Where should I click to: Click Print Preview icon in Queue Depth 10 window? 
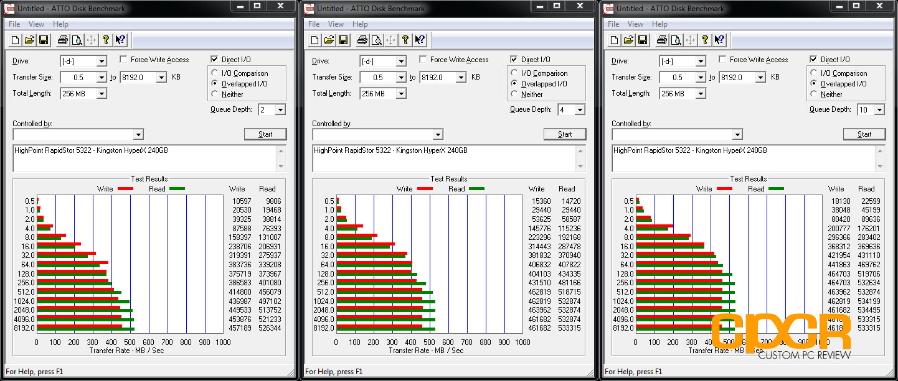point(676,40)
